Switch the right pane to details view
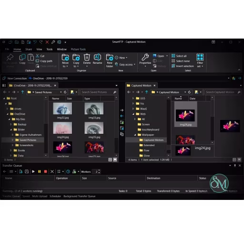 234,160
